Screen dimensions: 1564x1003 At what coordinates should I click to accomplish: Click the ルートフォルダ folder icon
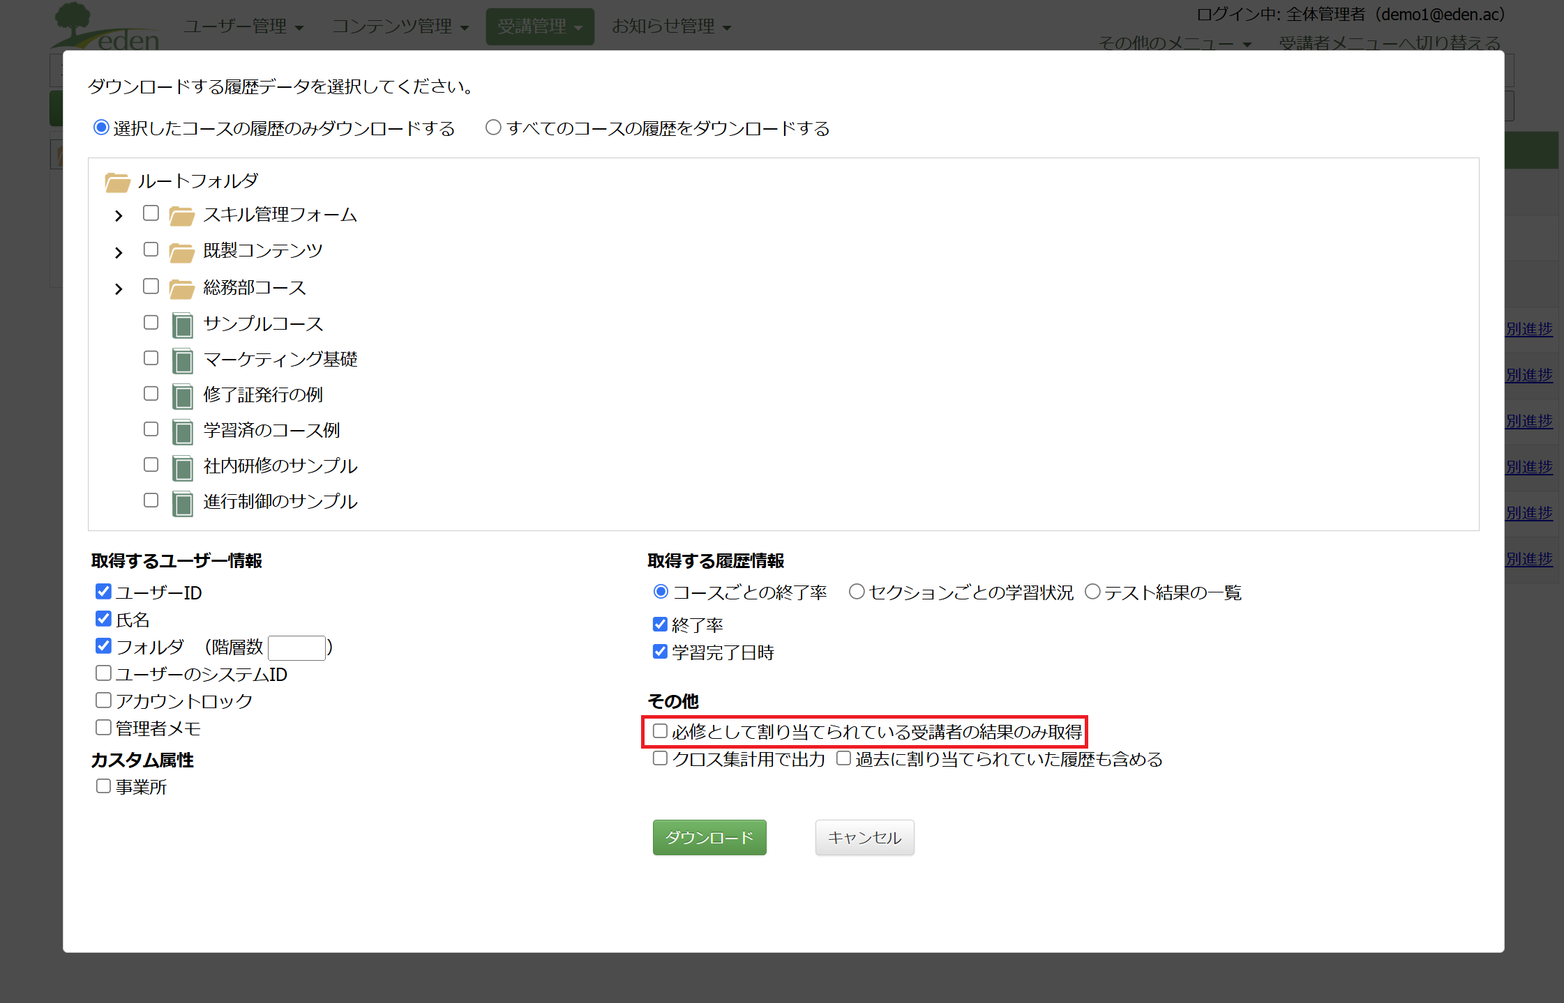[x=117, y=183]
